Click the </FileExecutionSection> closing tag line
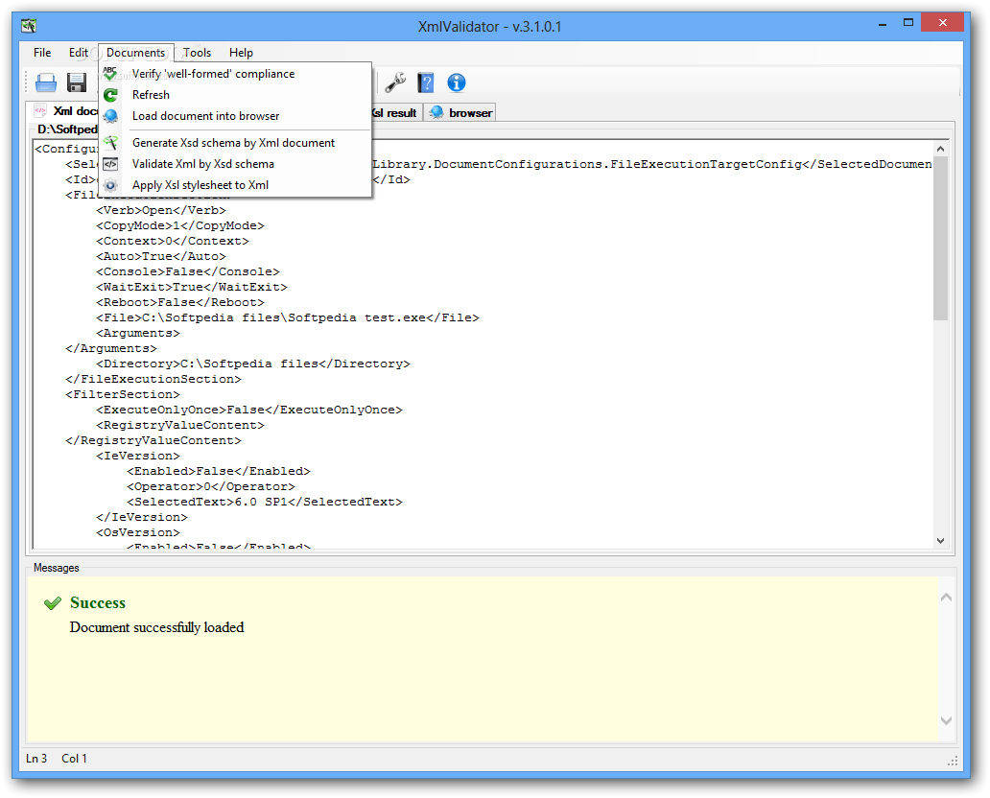The image size is (990, 798). pos(153,379)
